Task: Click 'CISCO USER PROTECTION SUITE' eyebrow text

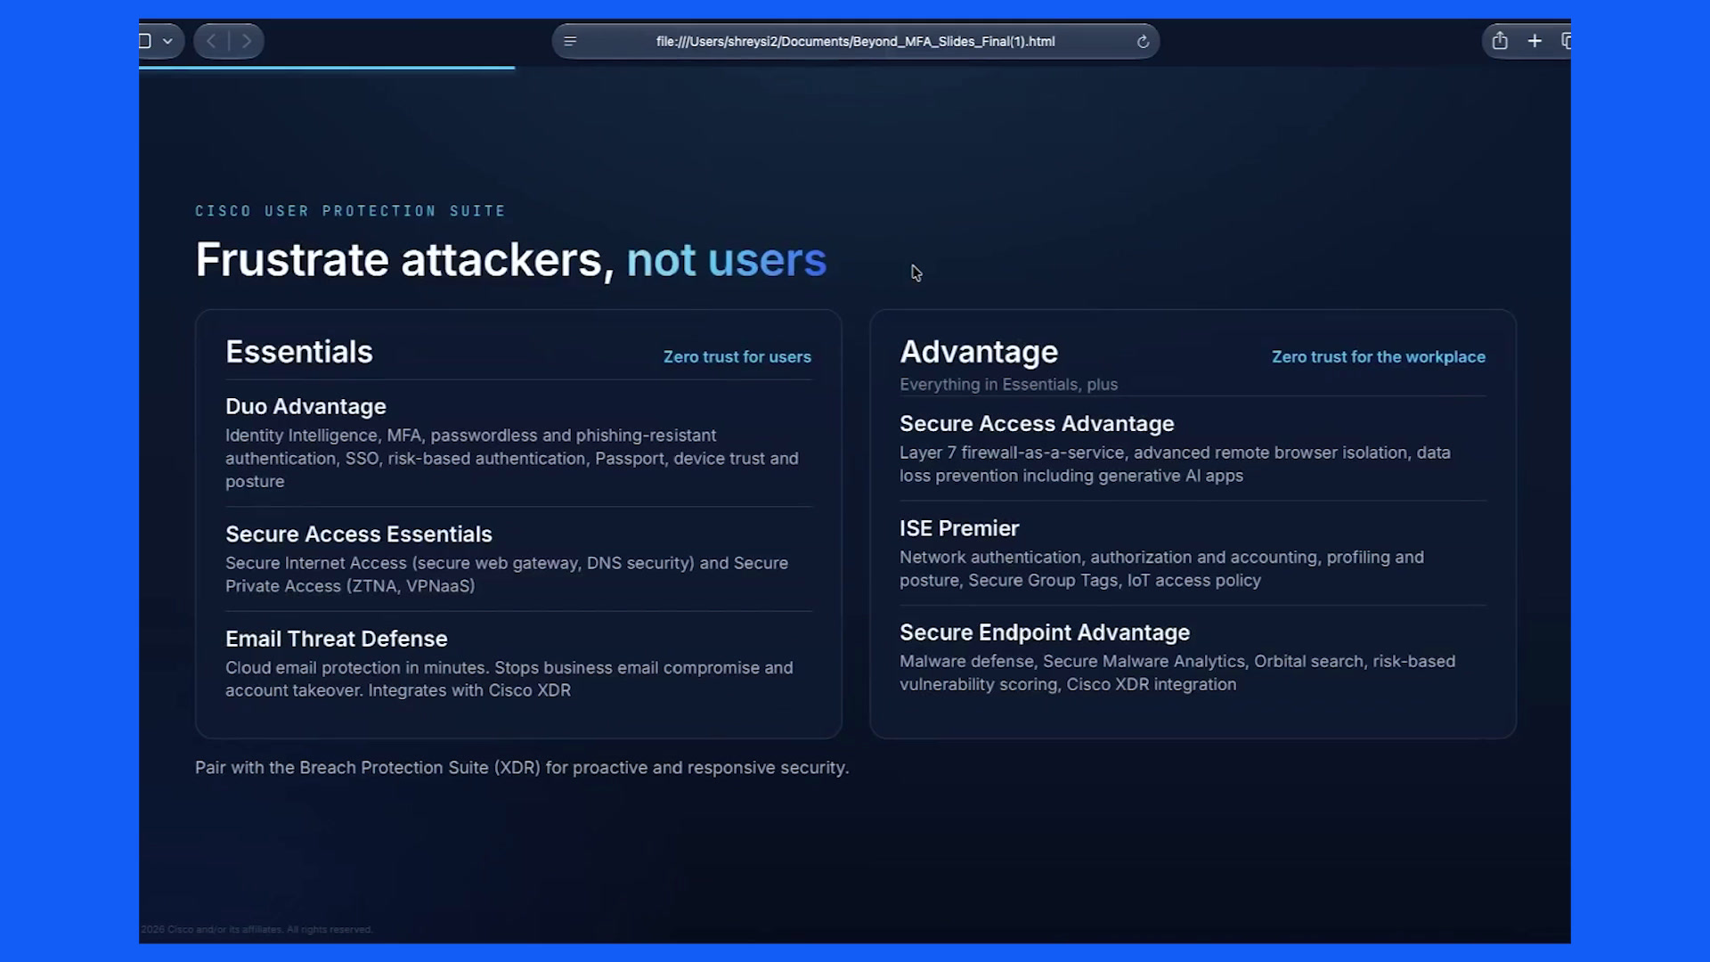Action: [350, 211]
